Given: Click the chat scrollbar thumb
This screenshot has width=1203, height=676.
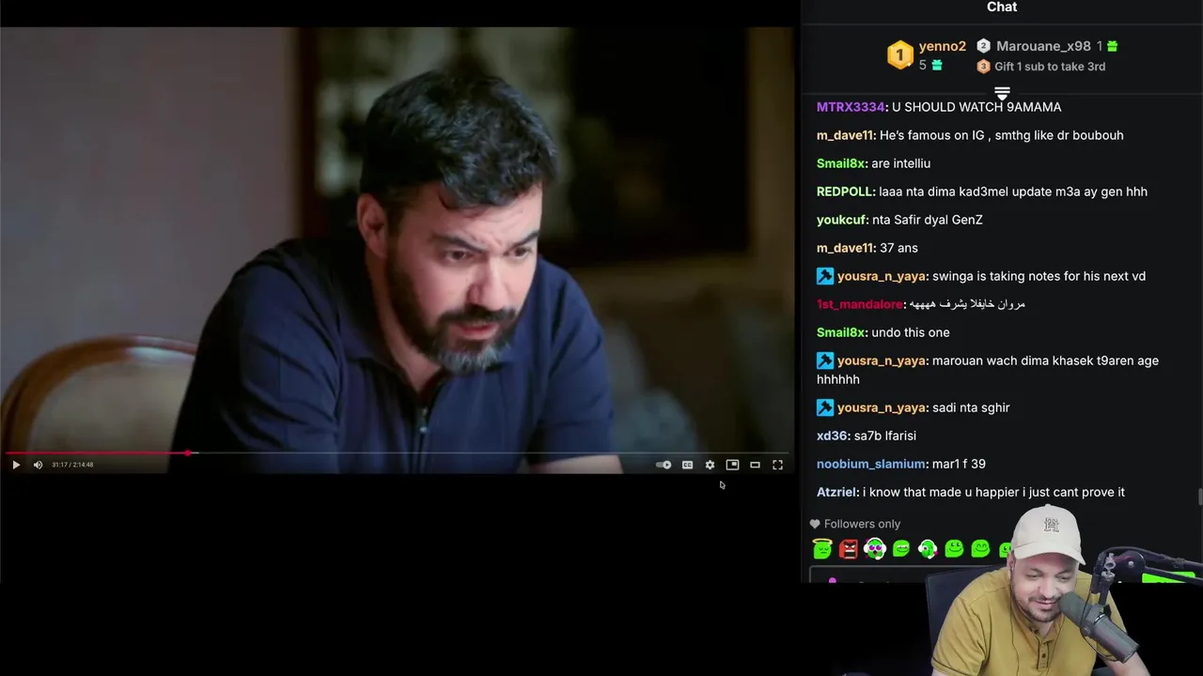Looking at the screenshot, I should coord(1199,497).
